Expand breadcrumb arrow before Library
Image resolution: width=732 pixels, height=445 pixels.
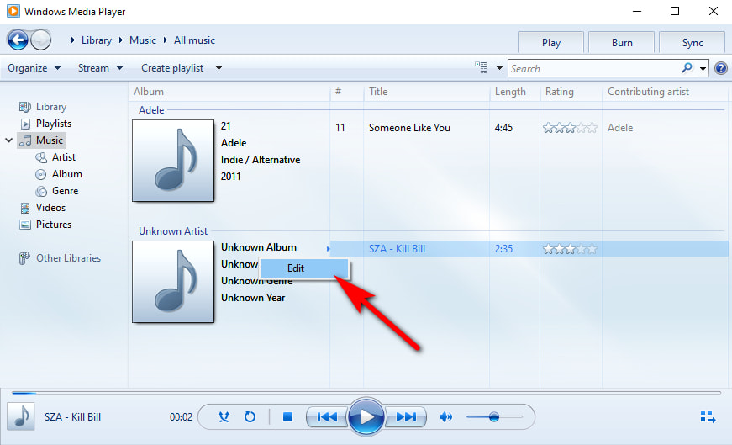click(73, 40)
